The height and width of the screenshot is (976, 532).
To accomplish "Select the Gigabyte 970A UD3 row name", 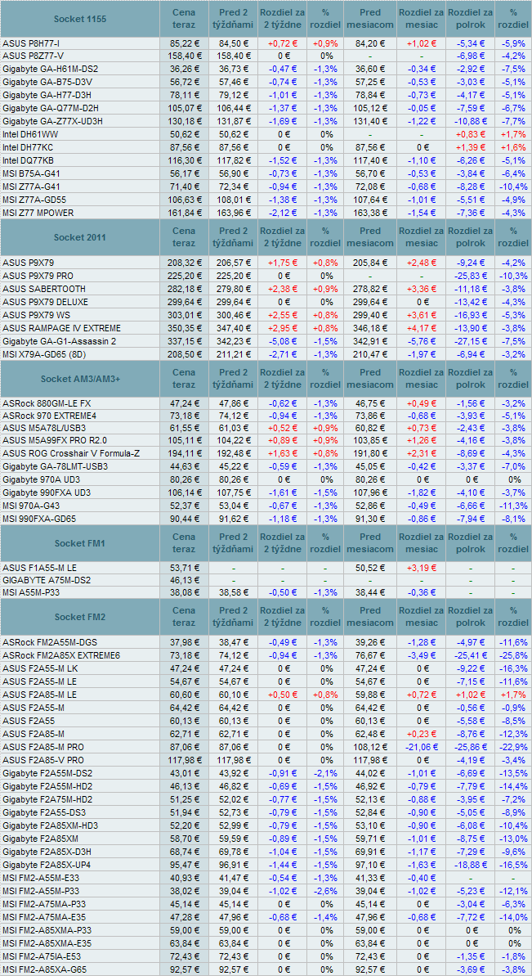I will tap(41, 479).
